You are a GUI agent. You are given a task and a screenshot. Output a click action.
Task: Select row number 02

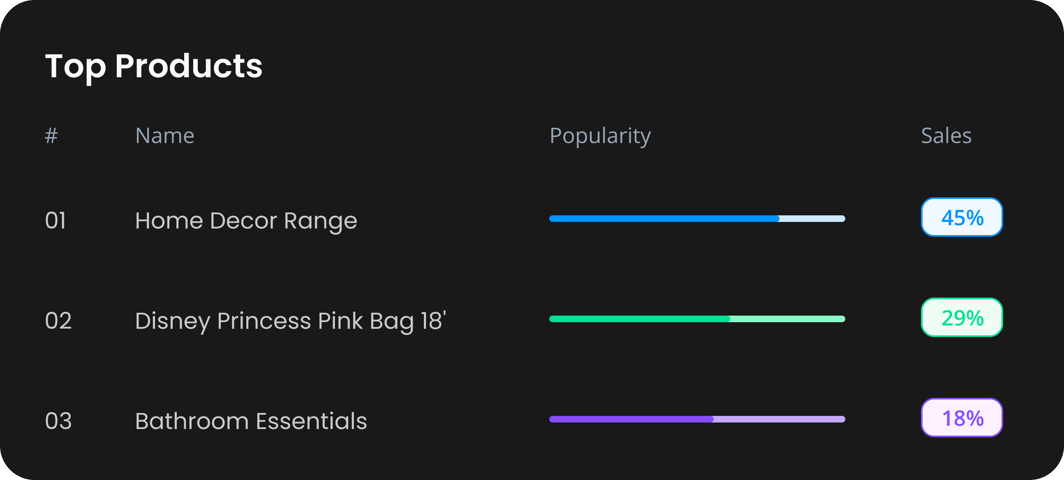(58, 321)
